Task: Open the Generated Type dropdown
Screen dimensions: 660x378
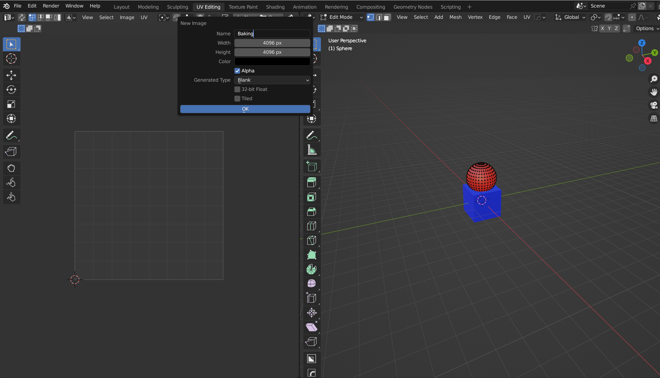Action: [x=272, y=80]
